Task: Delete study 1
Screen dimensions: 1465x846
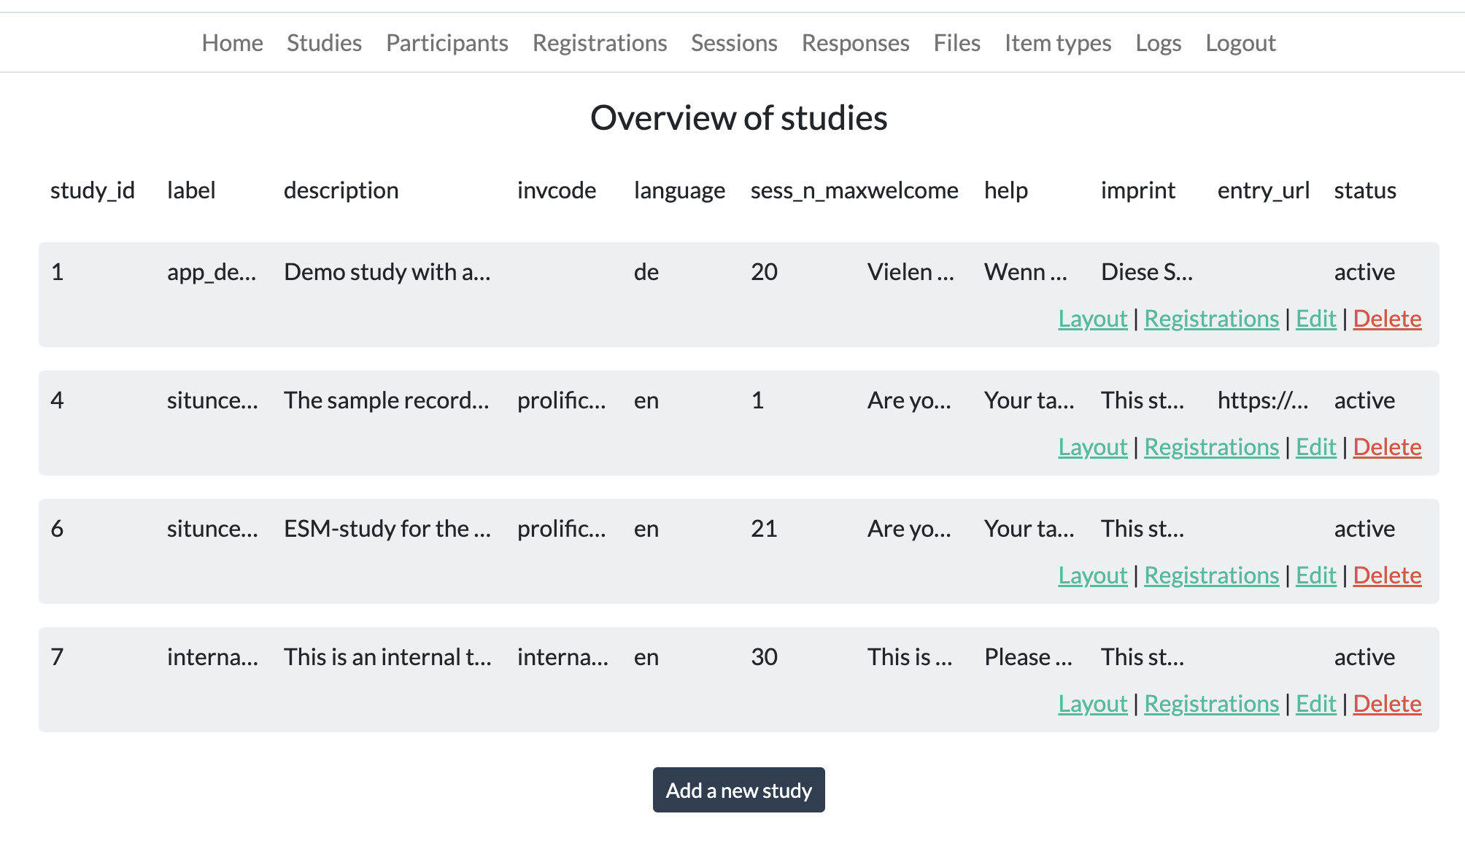Action: [x=1387, y=319]
